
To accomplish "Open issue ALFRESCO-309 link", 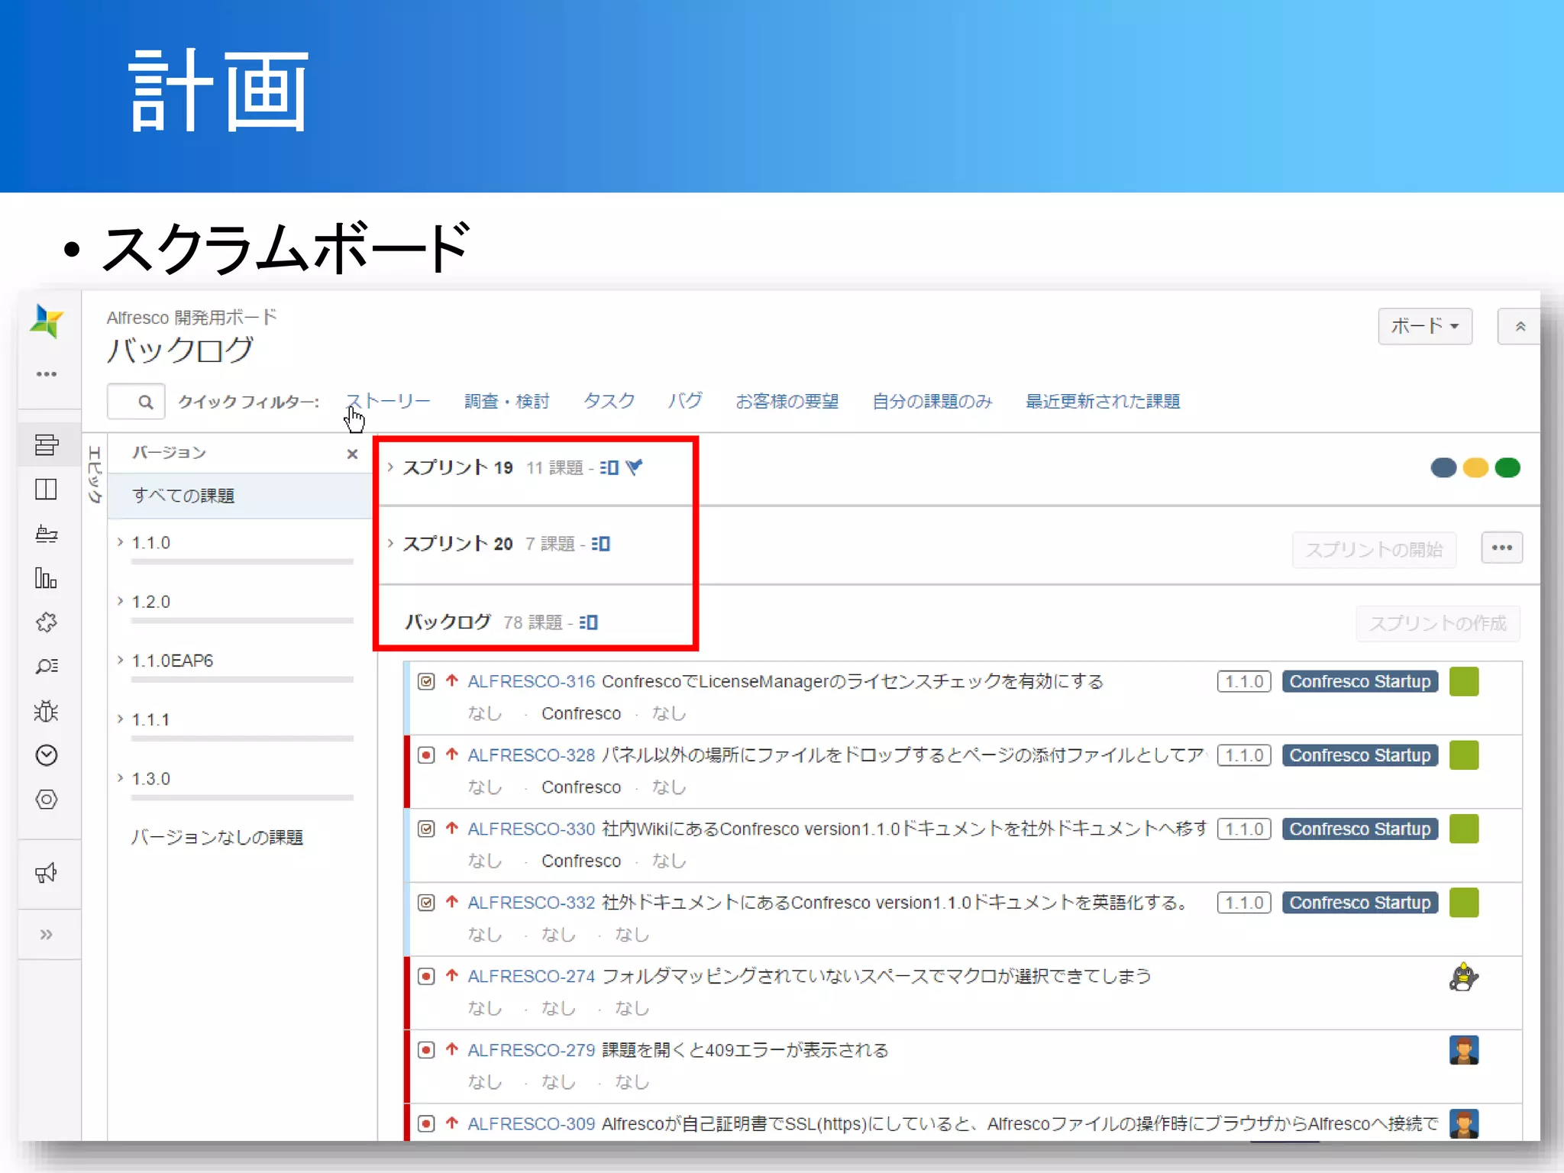I will point(531,1123).
